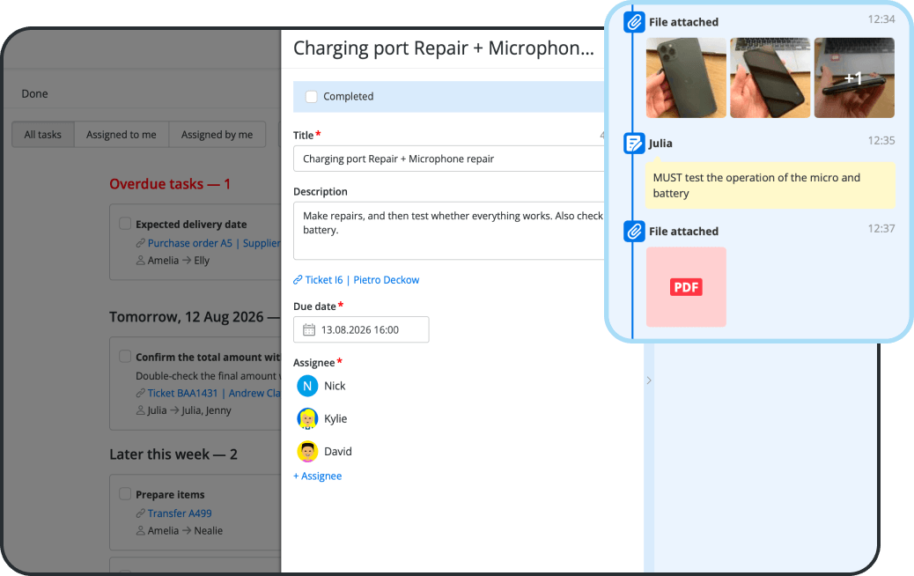Click the Expected delivery date task title
This screenshot has width=914, height=576.
[191, 225]
